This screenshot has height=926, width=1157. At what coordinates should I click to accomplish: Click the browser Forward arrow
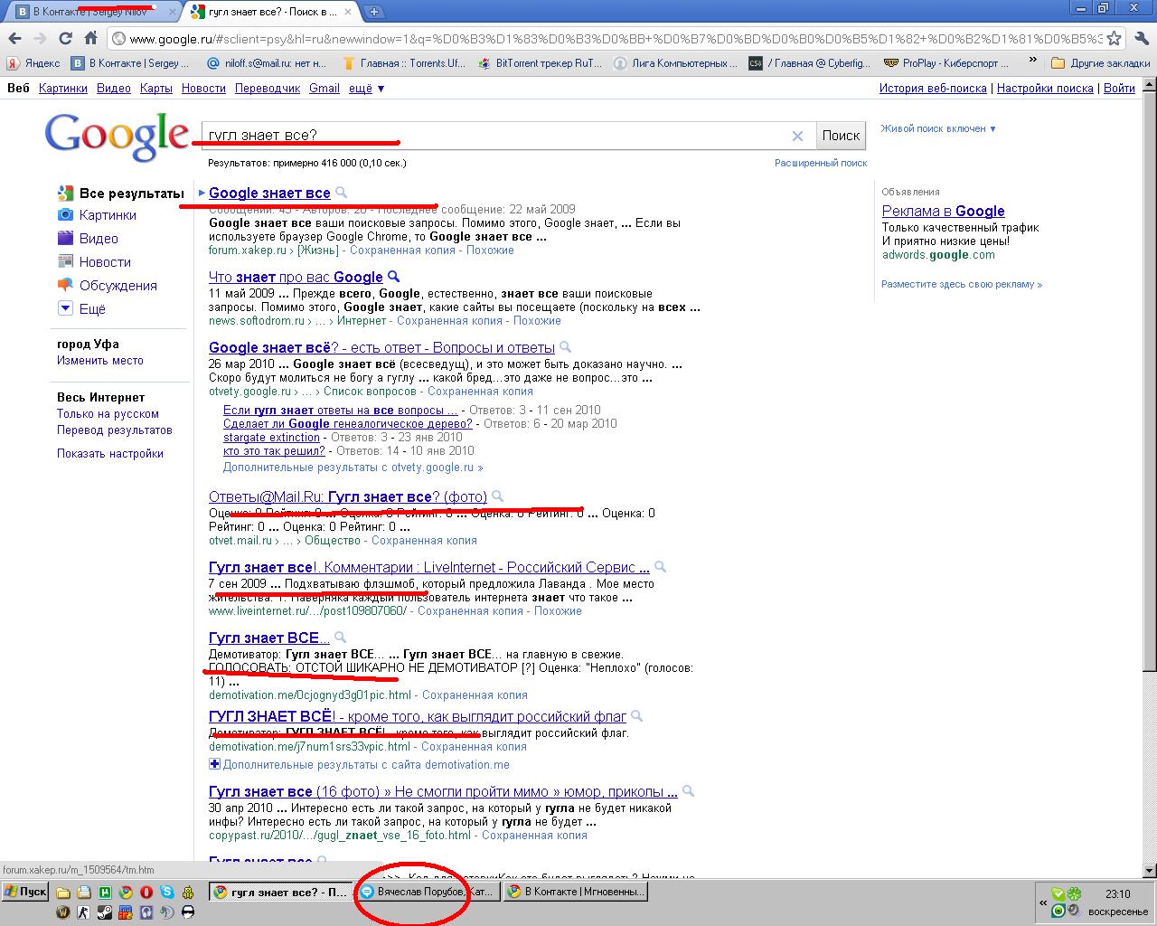40,38
